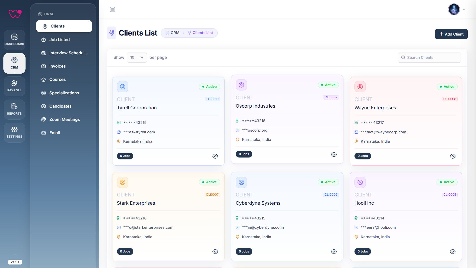Image resolution: width=476 pixels, height=268 pixels.
Task: Click the email icon beside ***tact@waynecorp.com
Action: 356,132
